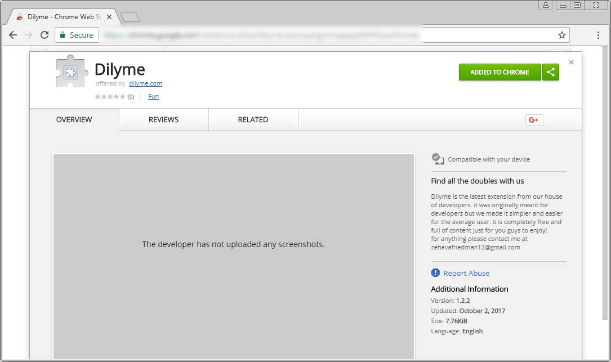Image resolution: width=611 pixels, height=362 pixels.
Task: Click the Dilyme puzzle piece extension icon
Action: 71,71
